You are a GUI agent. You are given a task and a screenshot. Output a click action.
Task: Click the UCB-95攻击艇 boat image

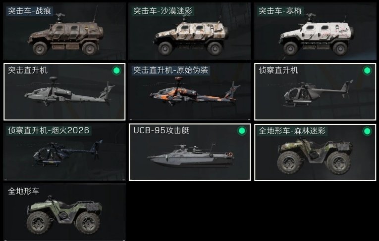point(190,155)
